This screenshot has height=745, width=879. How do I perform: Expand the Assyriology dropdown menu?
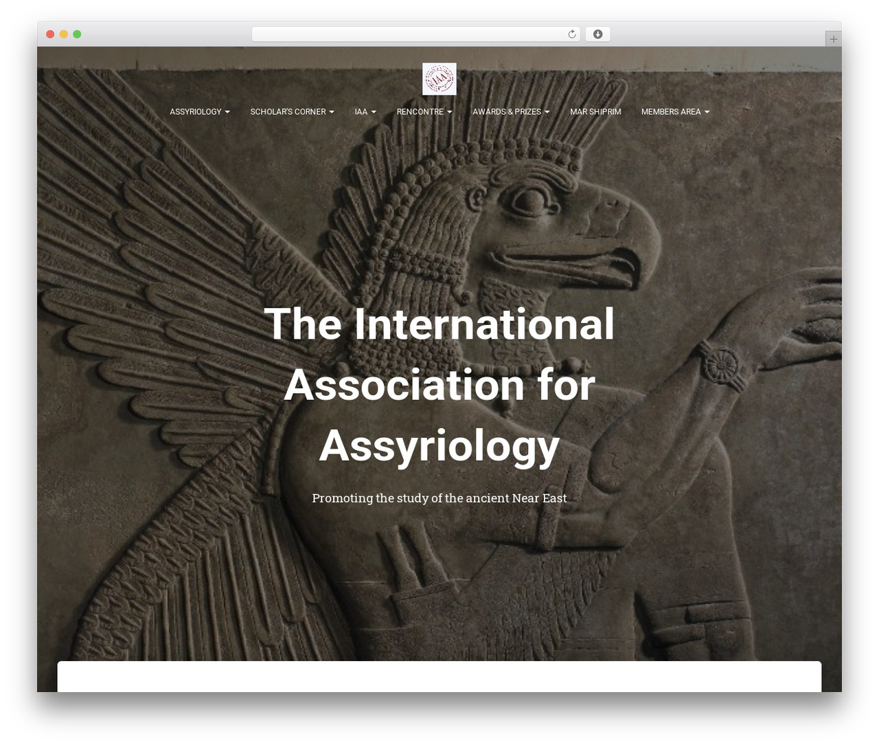coord(200,111)
